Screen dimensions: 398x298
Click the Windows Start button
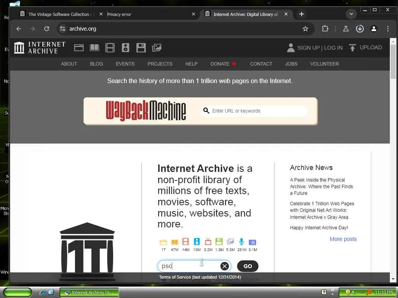click(x=17, y=293)
